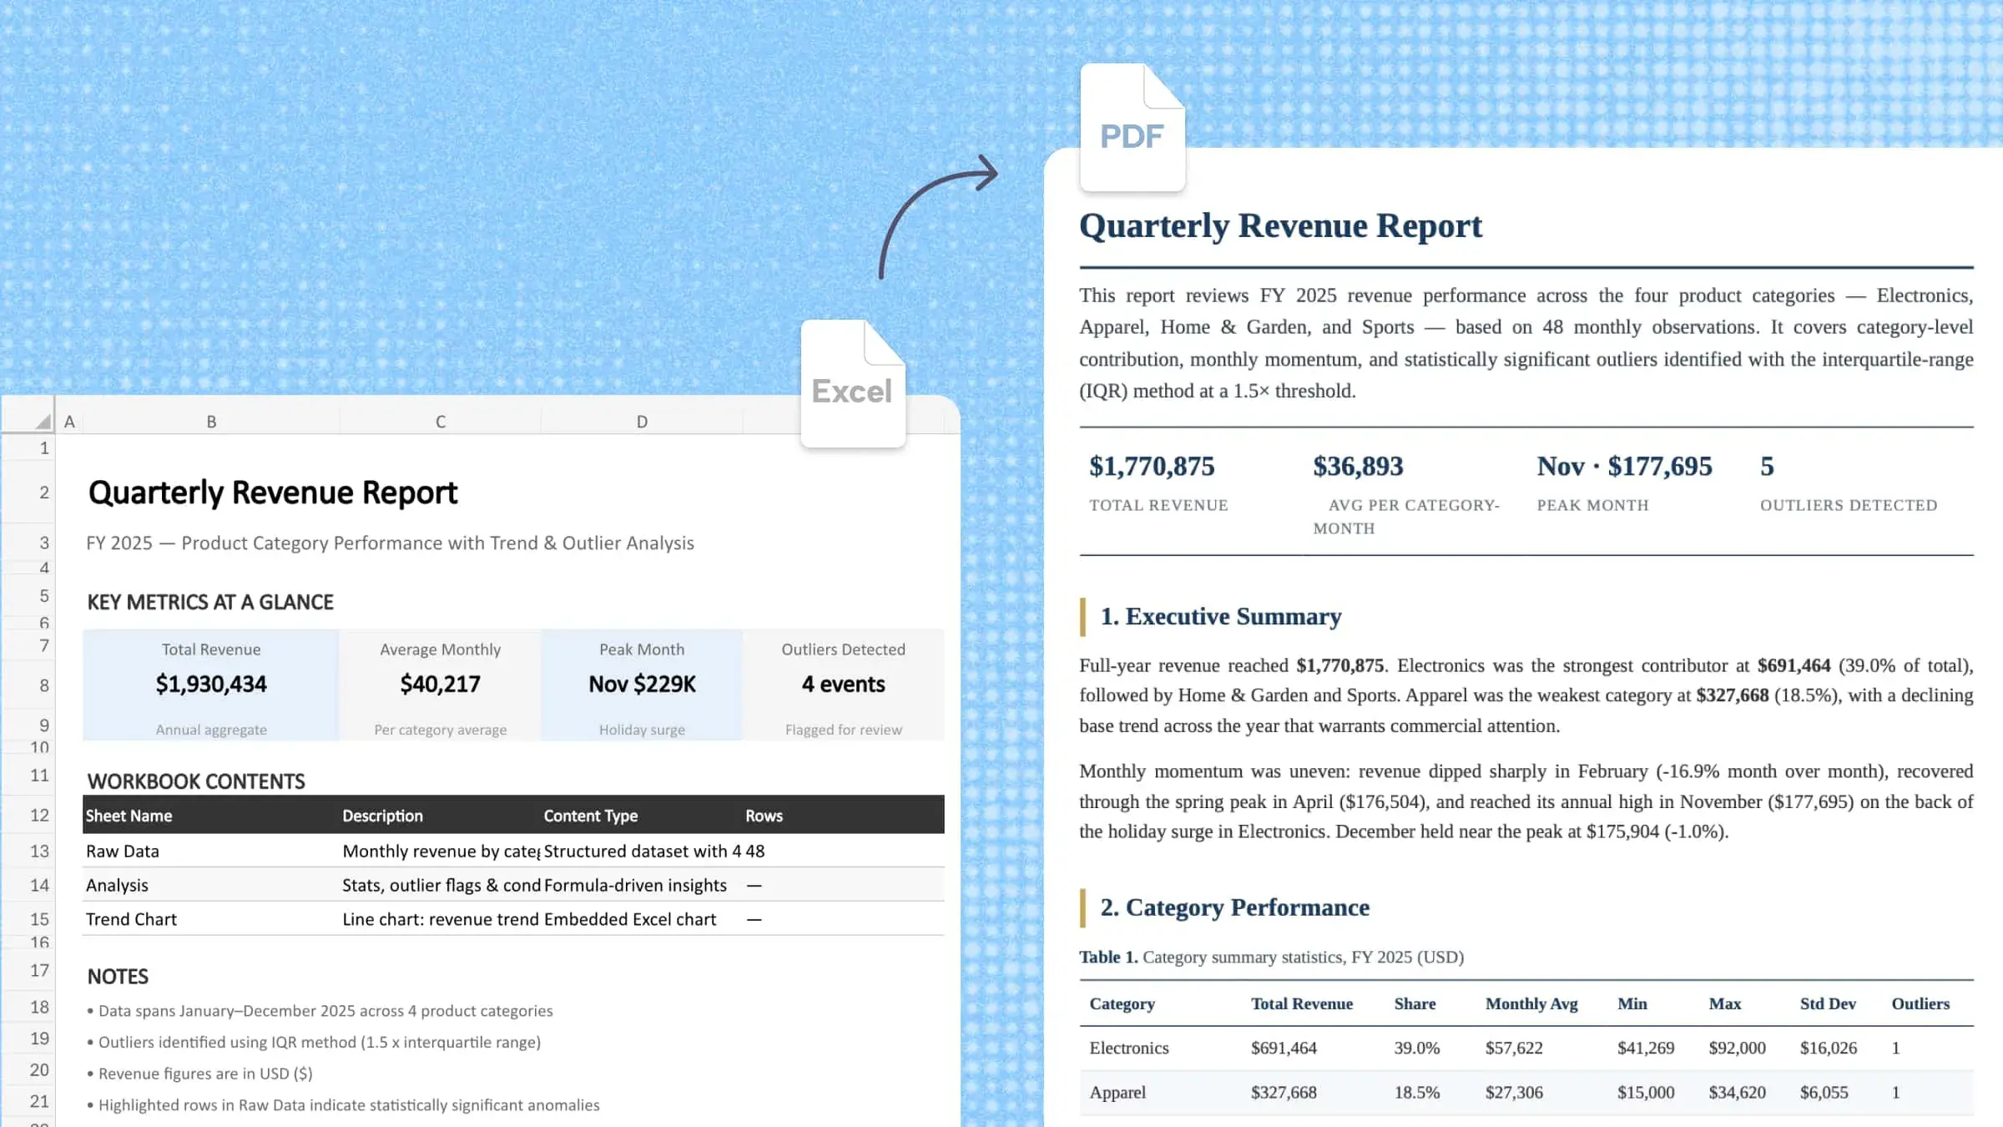Viewport: 2003px width, 1127px height.
Task: Select column D header
Action: (x=642, y=421)
